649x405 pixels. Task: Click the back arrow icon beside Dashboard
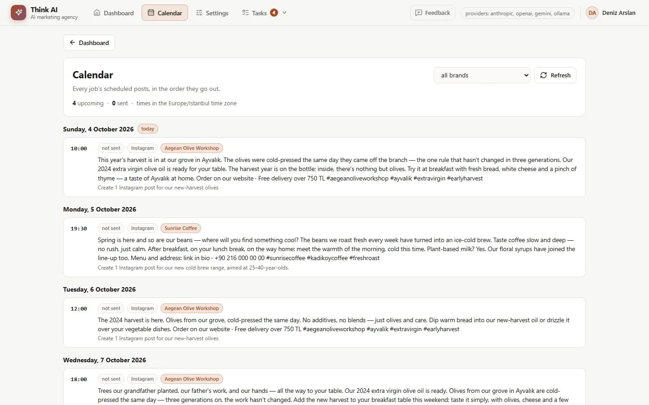[73, 42]
